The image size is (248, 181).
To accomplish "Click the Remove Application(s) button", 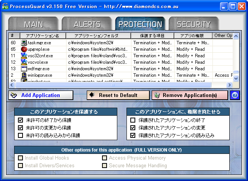I will point(190,95).
